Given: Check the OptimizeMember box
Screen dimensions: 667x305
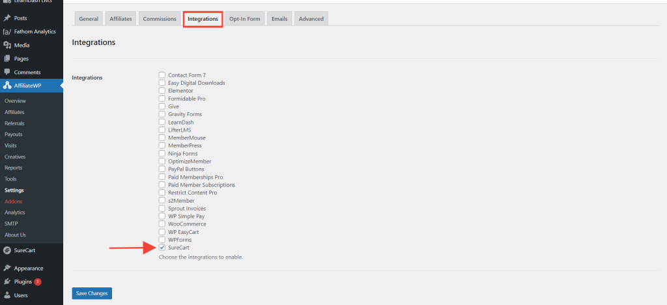Looking at the screenshot, I should click(162, 161).
